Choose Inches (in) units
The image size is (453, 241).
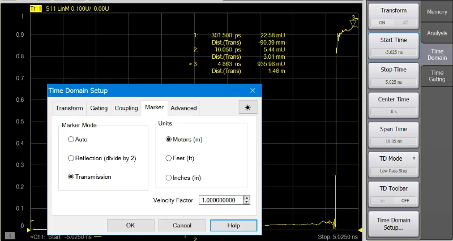pos(169,178)
